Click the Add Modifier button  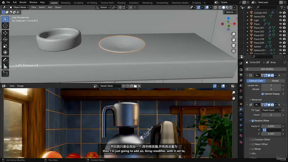266,69
